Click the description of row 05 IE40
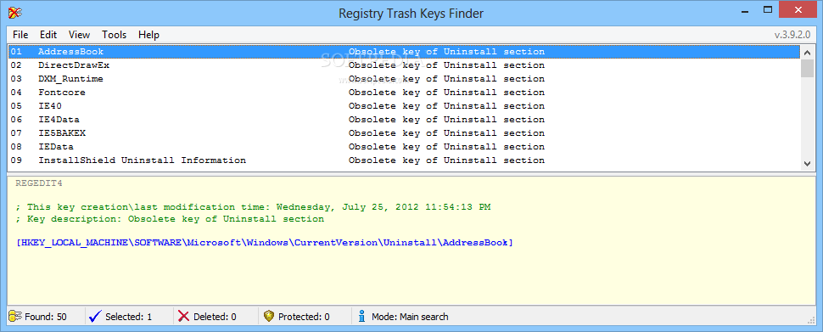Screen dimensions: 823x332 click(x=446, y=106)
